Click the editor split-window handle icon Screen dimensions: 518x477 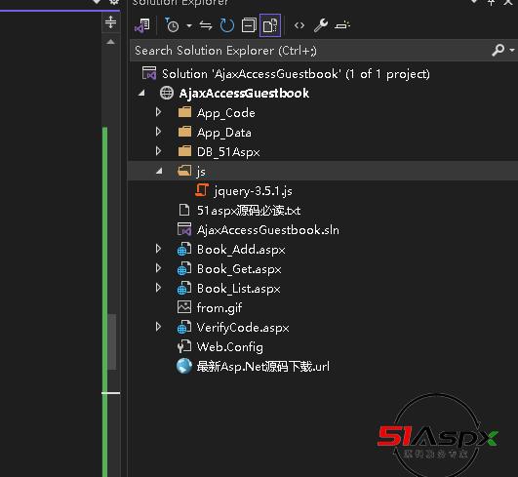click(x=110, y=22)
